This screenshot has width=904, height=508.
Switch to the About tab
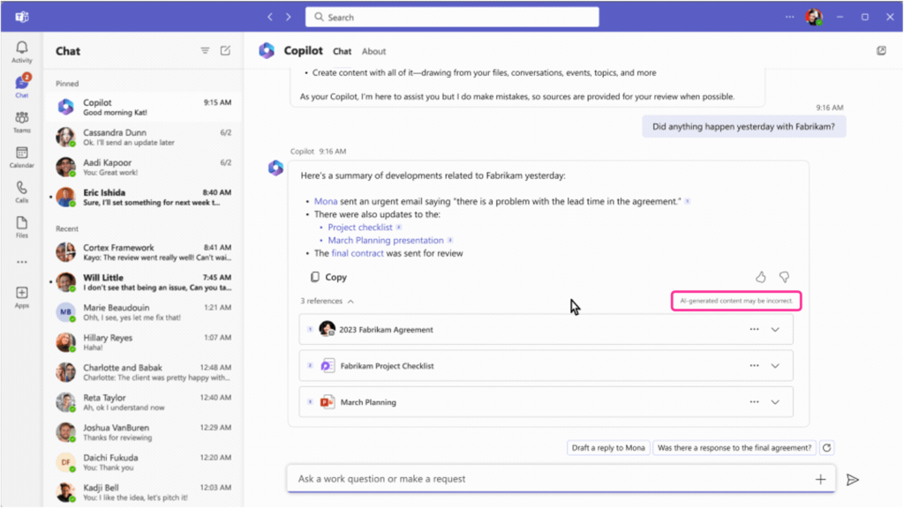pos(374,51)
